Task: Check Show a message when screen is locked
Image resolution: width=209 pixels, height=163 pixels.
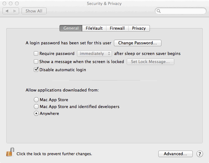Action: 36,62
